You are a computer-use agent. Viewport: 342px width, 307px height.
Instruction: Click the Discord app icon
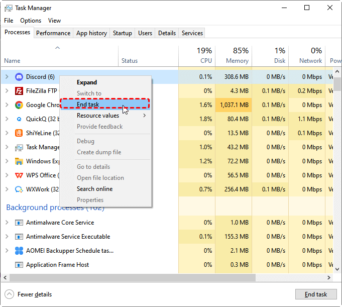[19, 77]
